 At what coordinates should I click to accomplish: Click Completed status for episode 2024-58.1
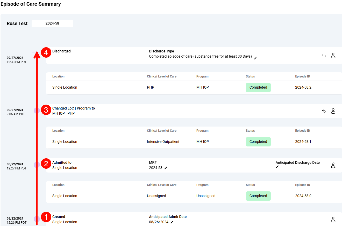tap(258, 142)
